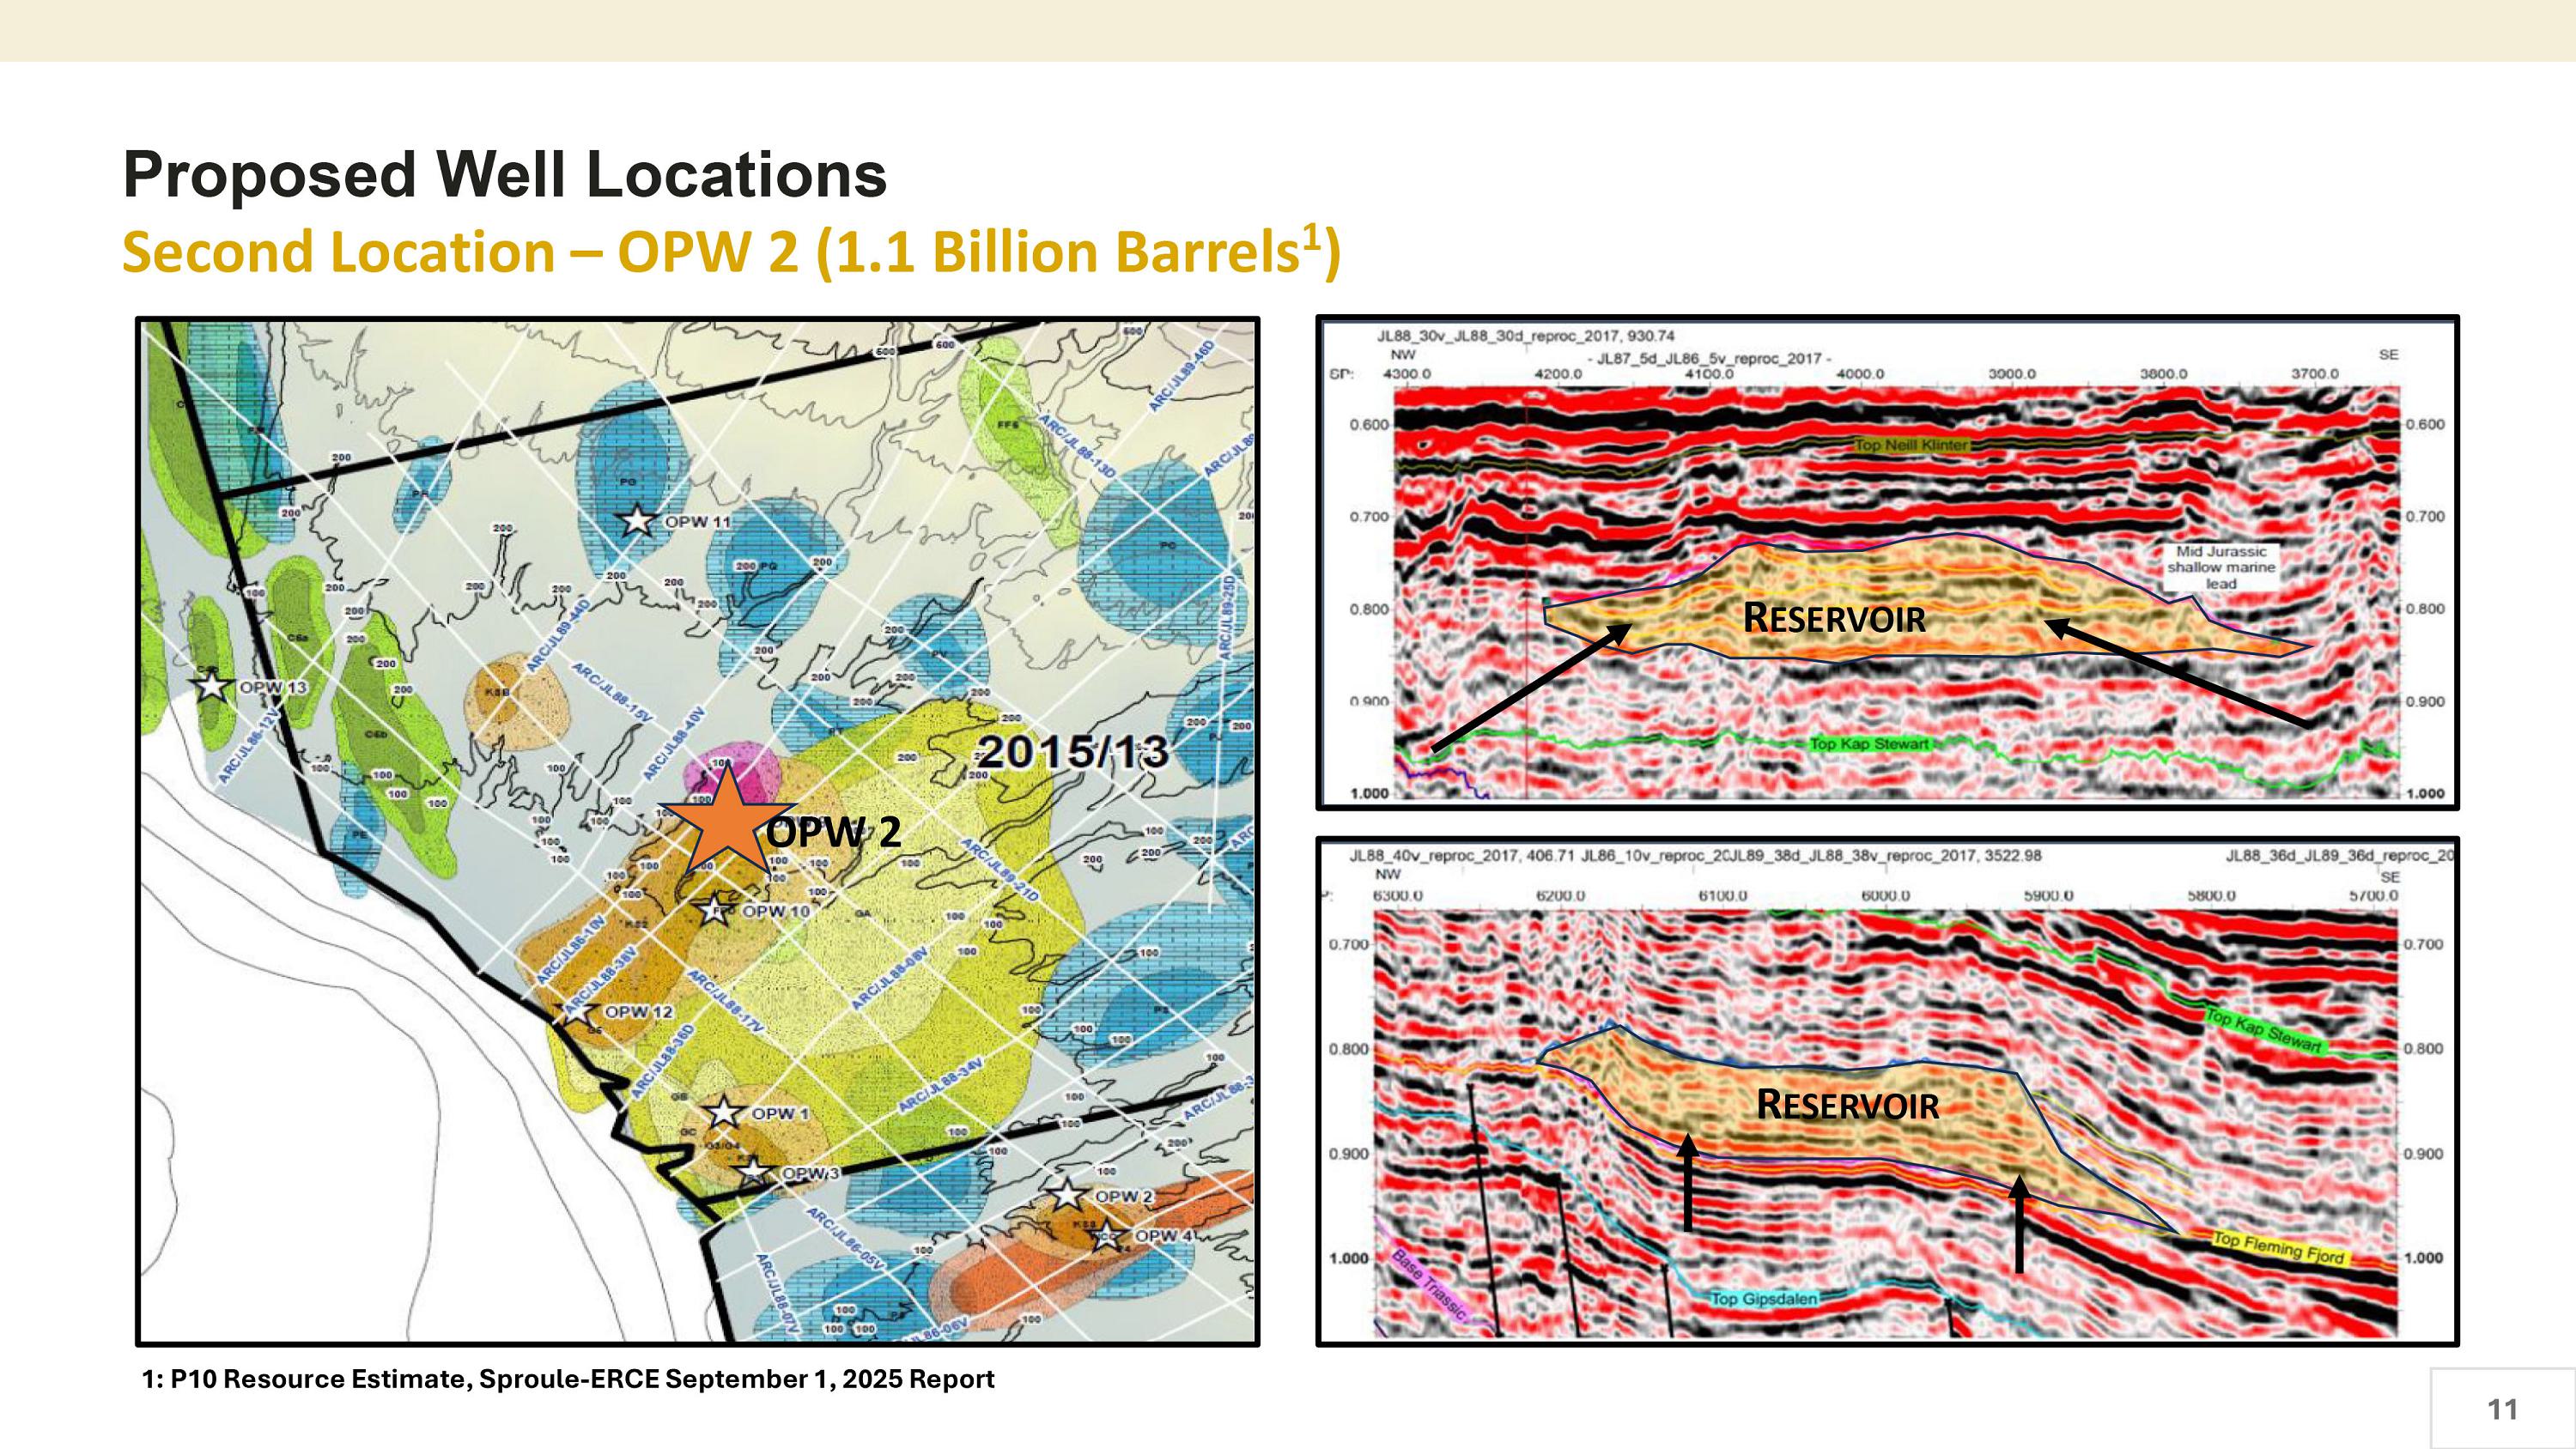Select the Top Neill Klinter horizon label
Viewport: 2576px width, 1449px height.
pyautogui.click(x=1911, y=445)
